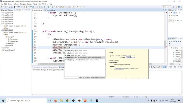This screenshot has width=183, height=103.
Task: Collapse the AppConsola7 project node
Action: (x=1, y=30)
